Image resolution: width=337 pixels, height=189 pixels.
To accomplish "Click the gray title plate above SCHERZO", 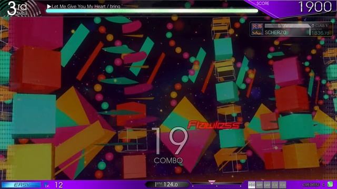I will click(288, 26).
